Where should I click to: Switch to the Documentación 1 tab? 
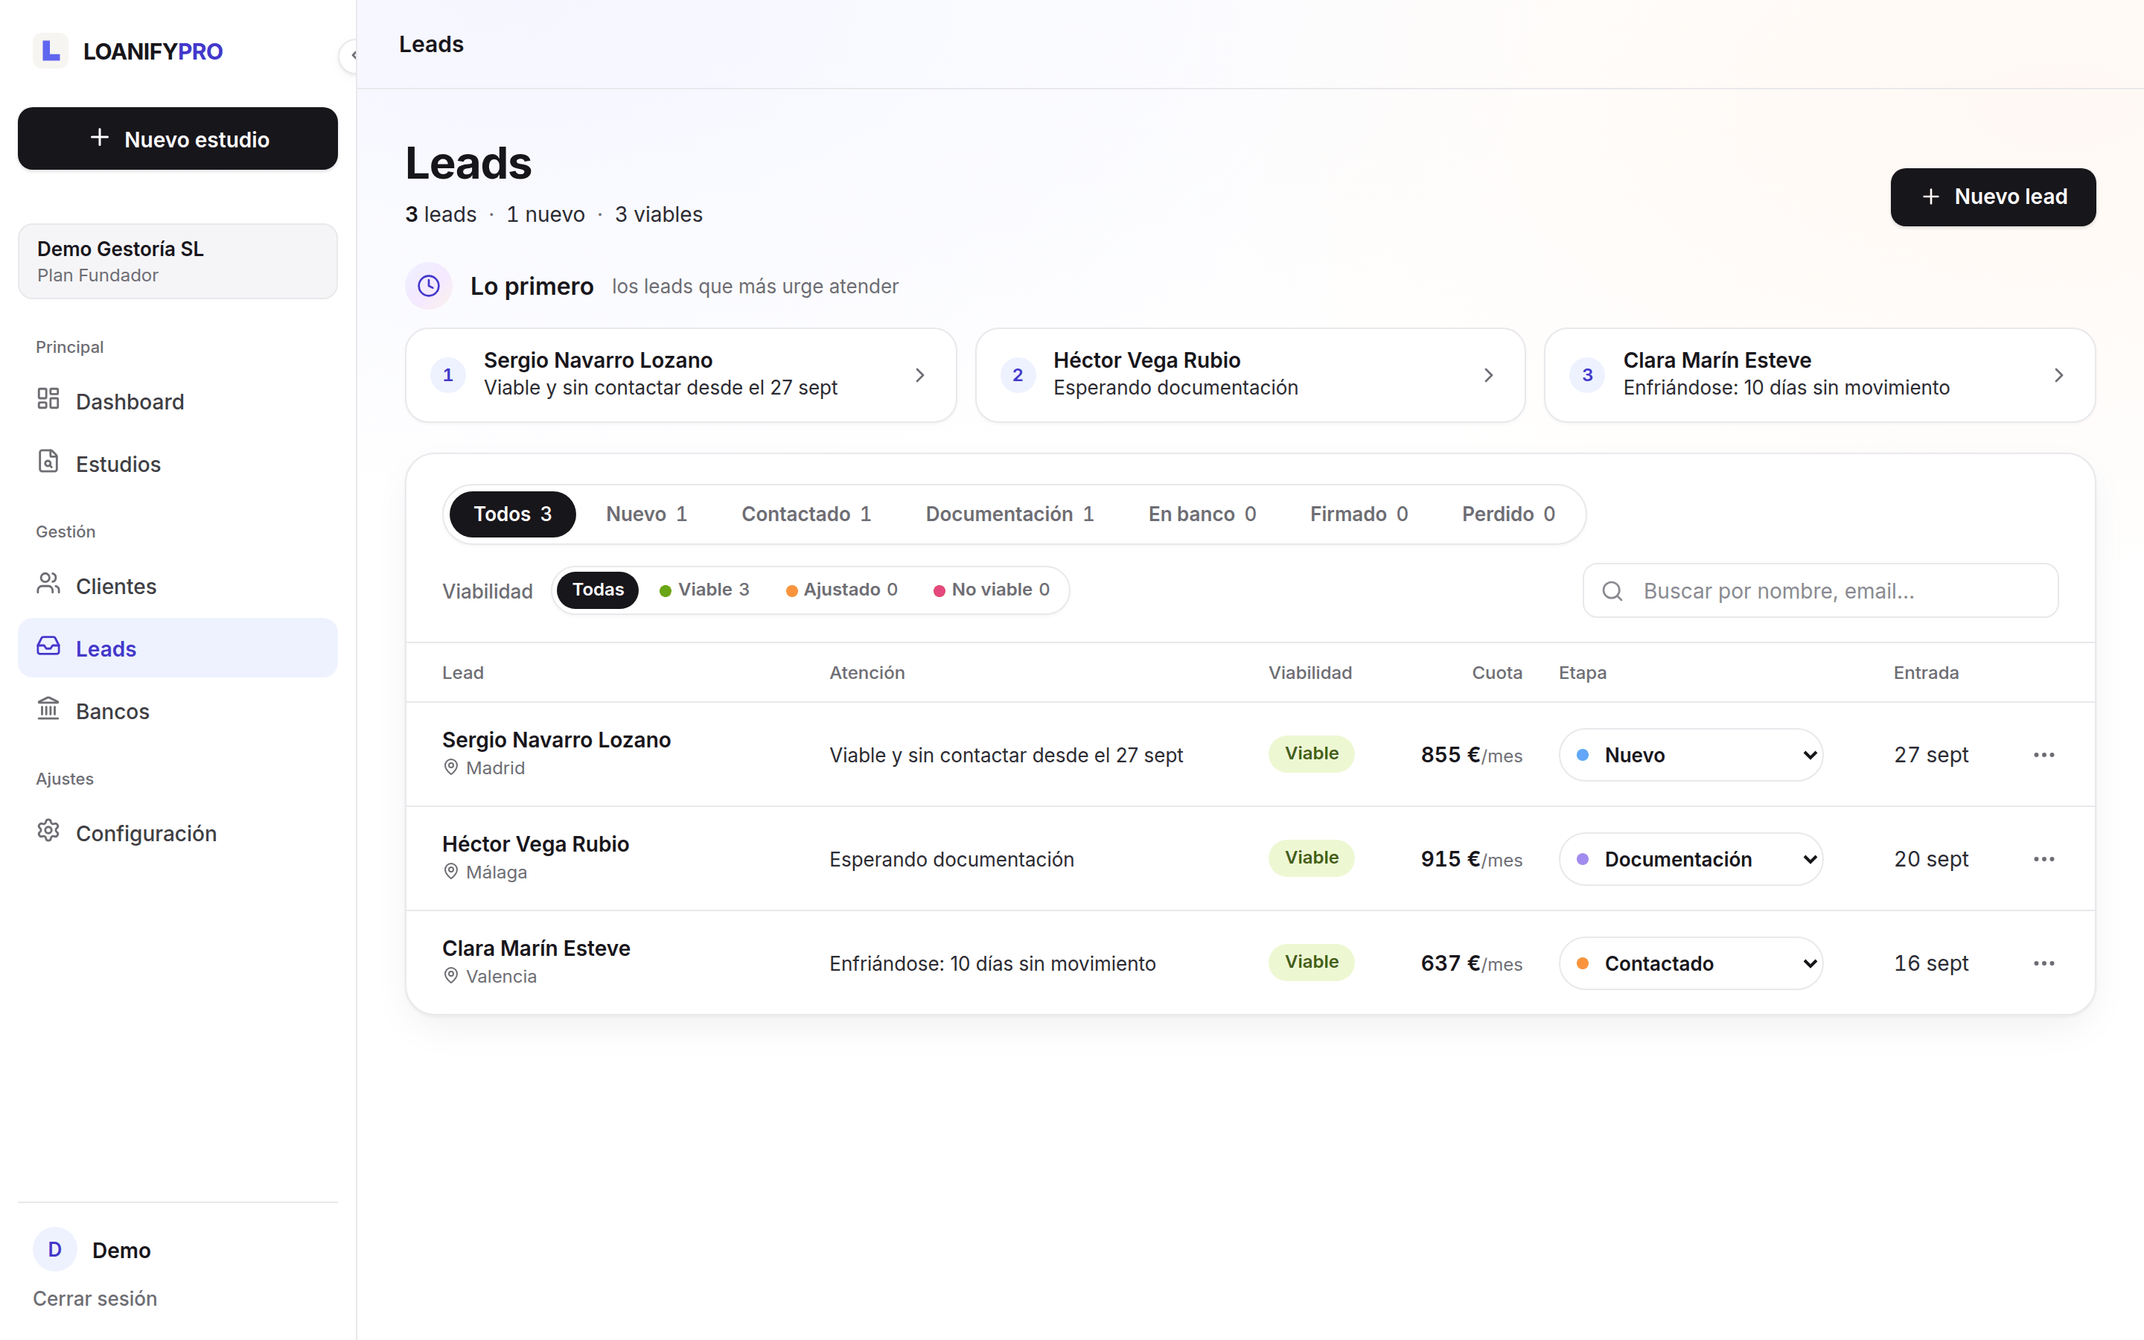pyautogui.click(x=1009, y=514)
